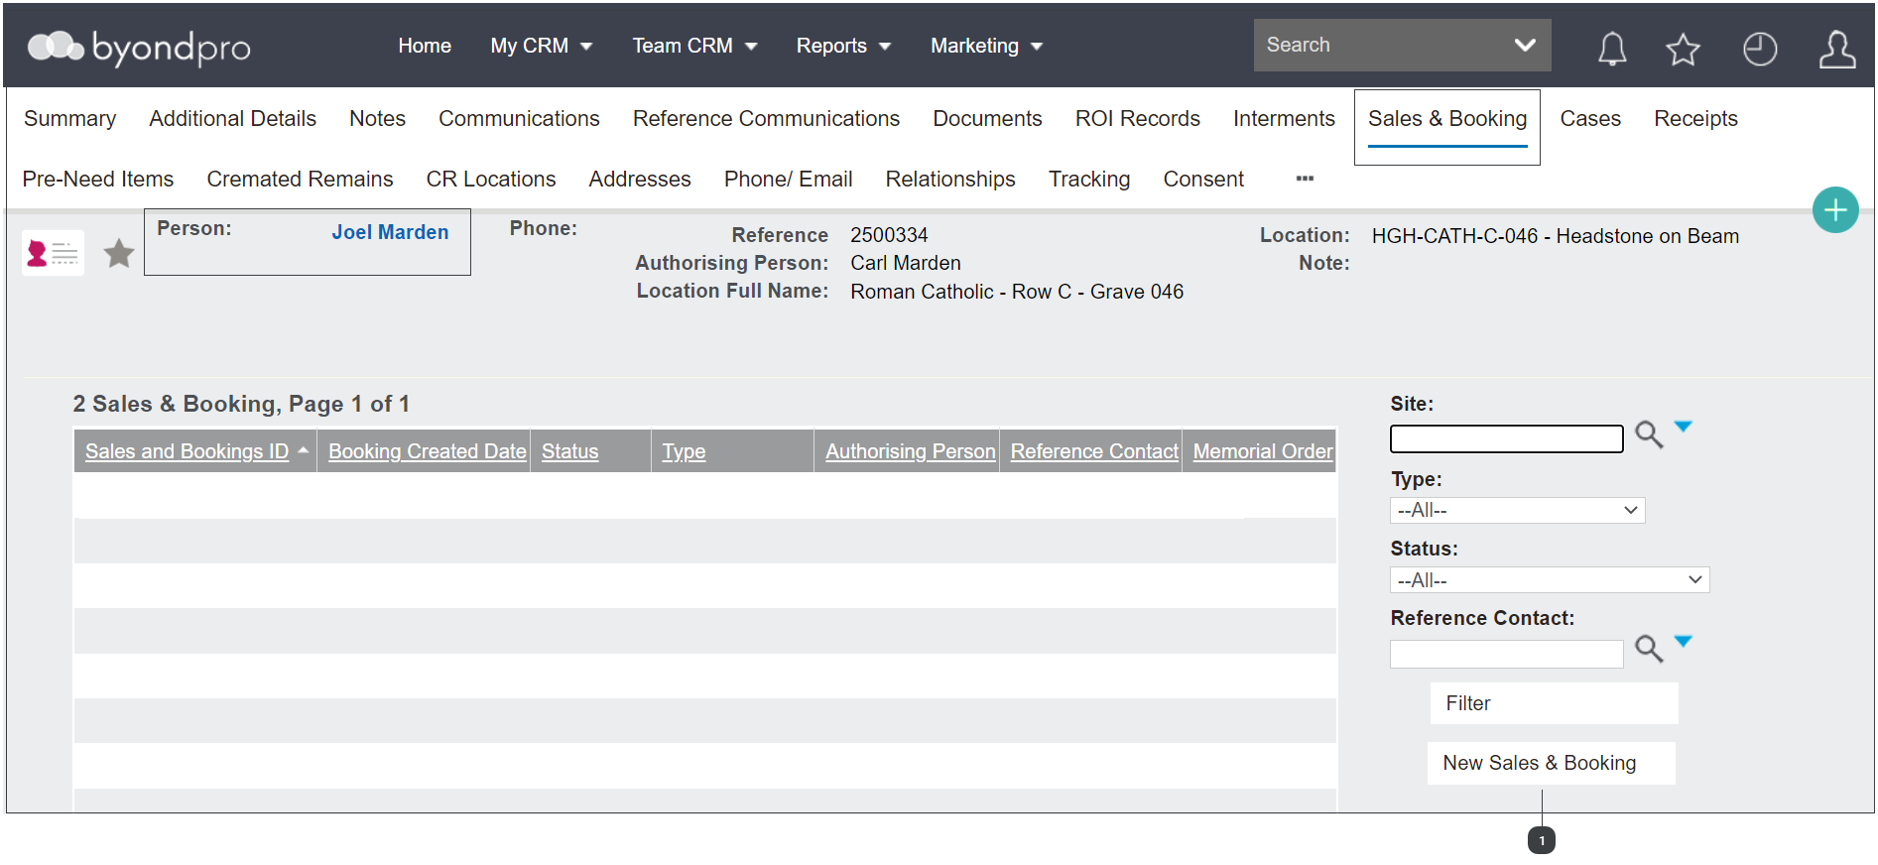Open the more tabs ellipsis
1878x865 pixels.
(1305, 179)
